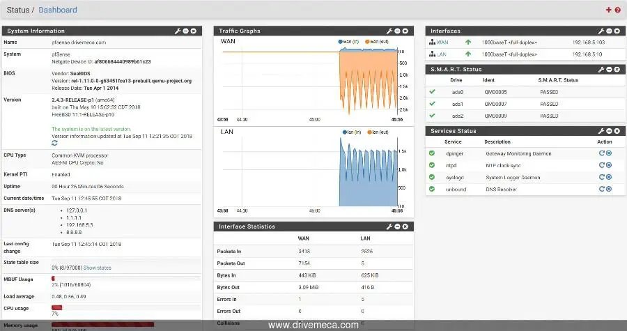This screenshot has width=627, height=331.
Task: Open the WAN interface link
Action: 442,42
